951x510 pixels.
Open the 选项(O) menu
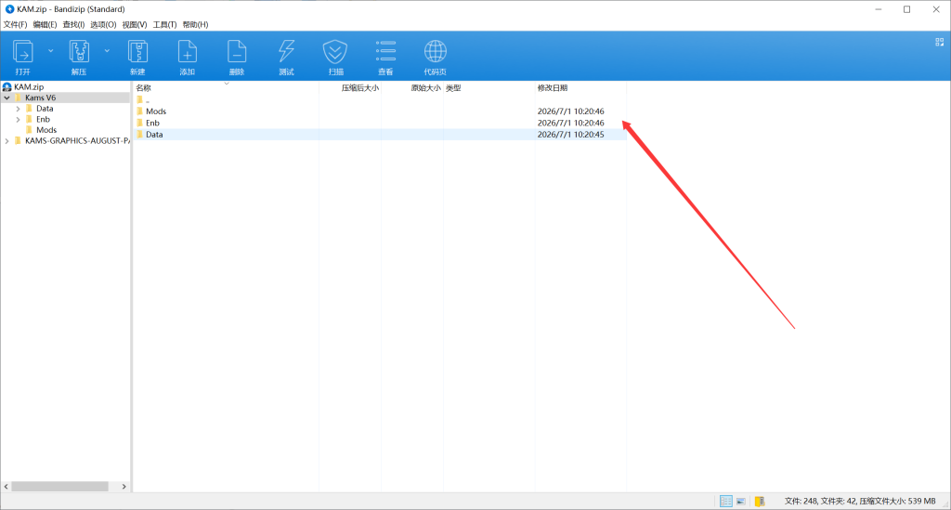click(x=103, y=24)
